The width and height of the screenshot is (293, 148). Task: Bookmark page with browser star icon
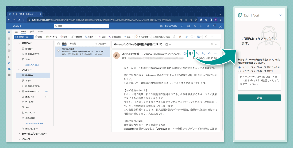(195, 20)
